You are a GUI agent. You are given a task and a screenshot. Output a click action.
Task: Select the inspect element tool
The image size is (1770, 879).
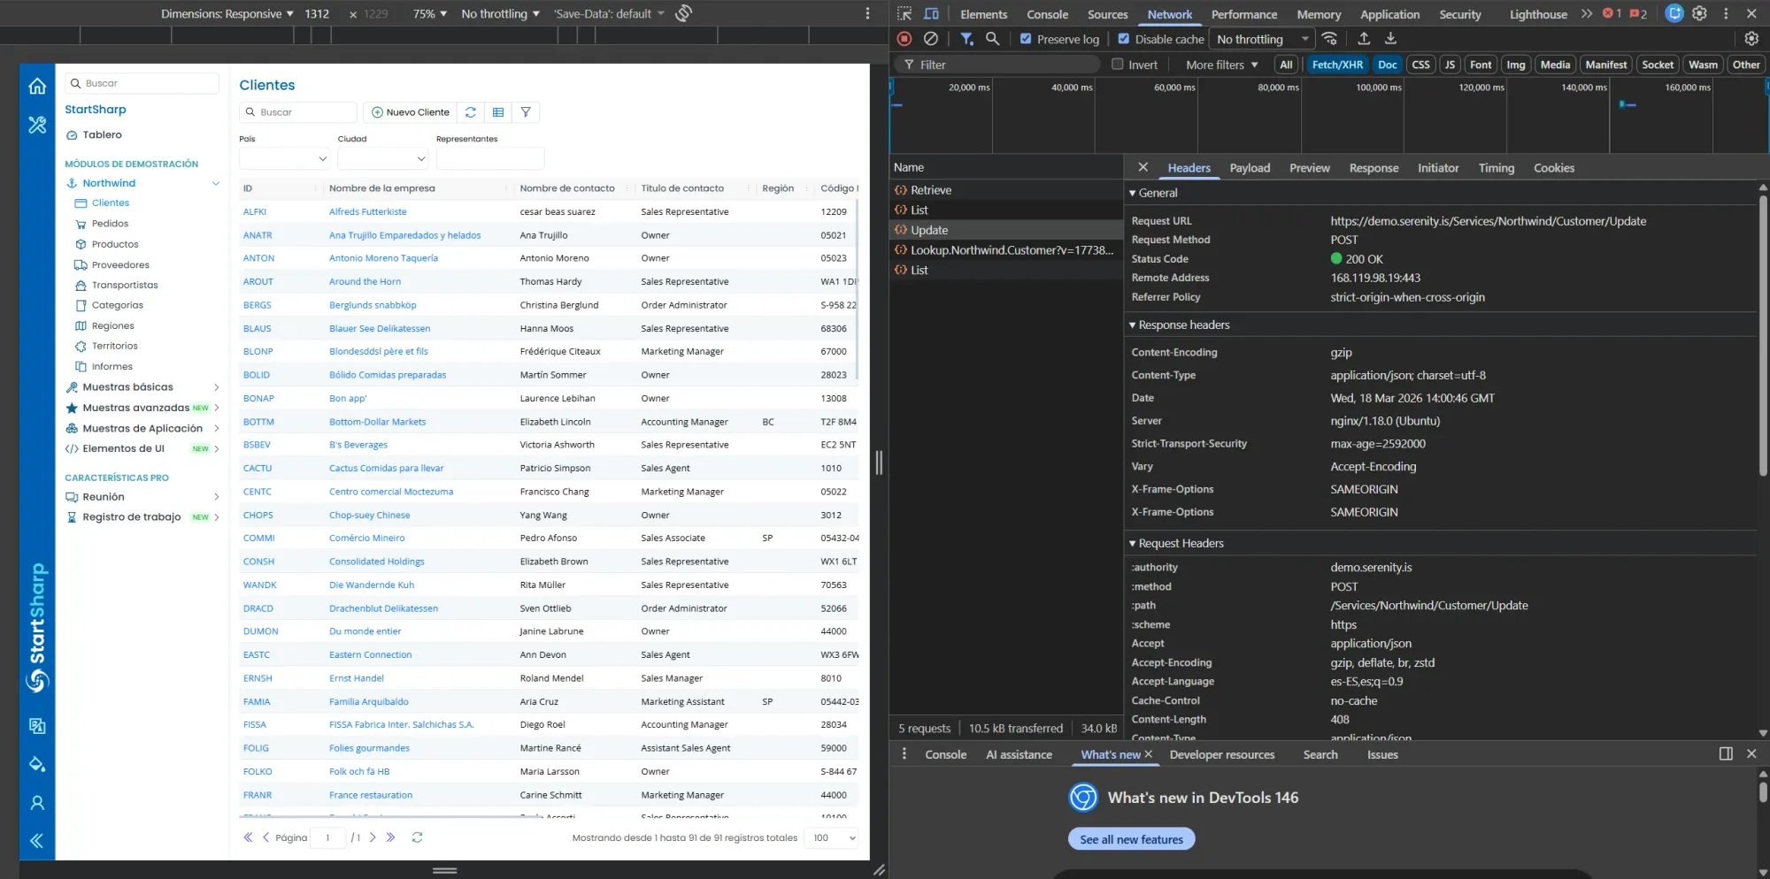(904, 13)
